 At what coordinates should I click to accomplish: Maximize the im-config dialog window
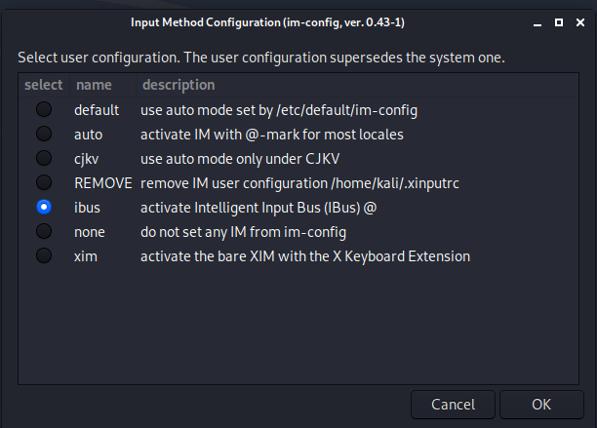click(x=559, y=21)
